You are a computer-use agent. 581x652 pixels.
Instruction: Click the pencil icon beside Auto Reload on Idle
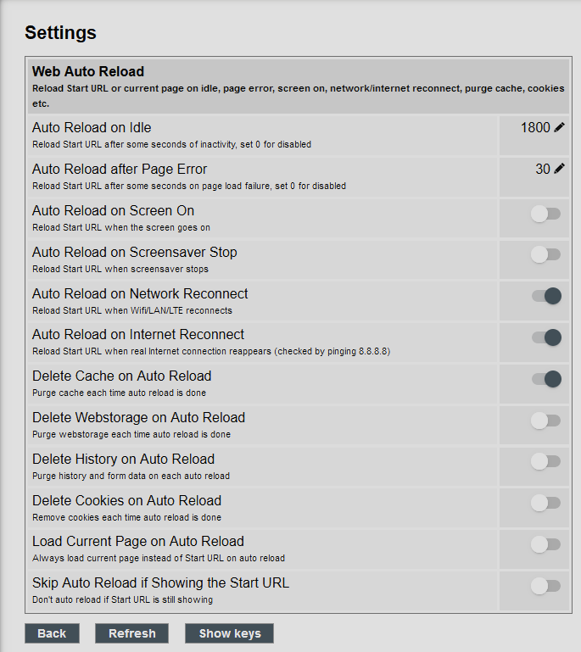[x=560, y=127]
